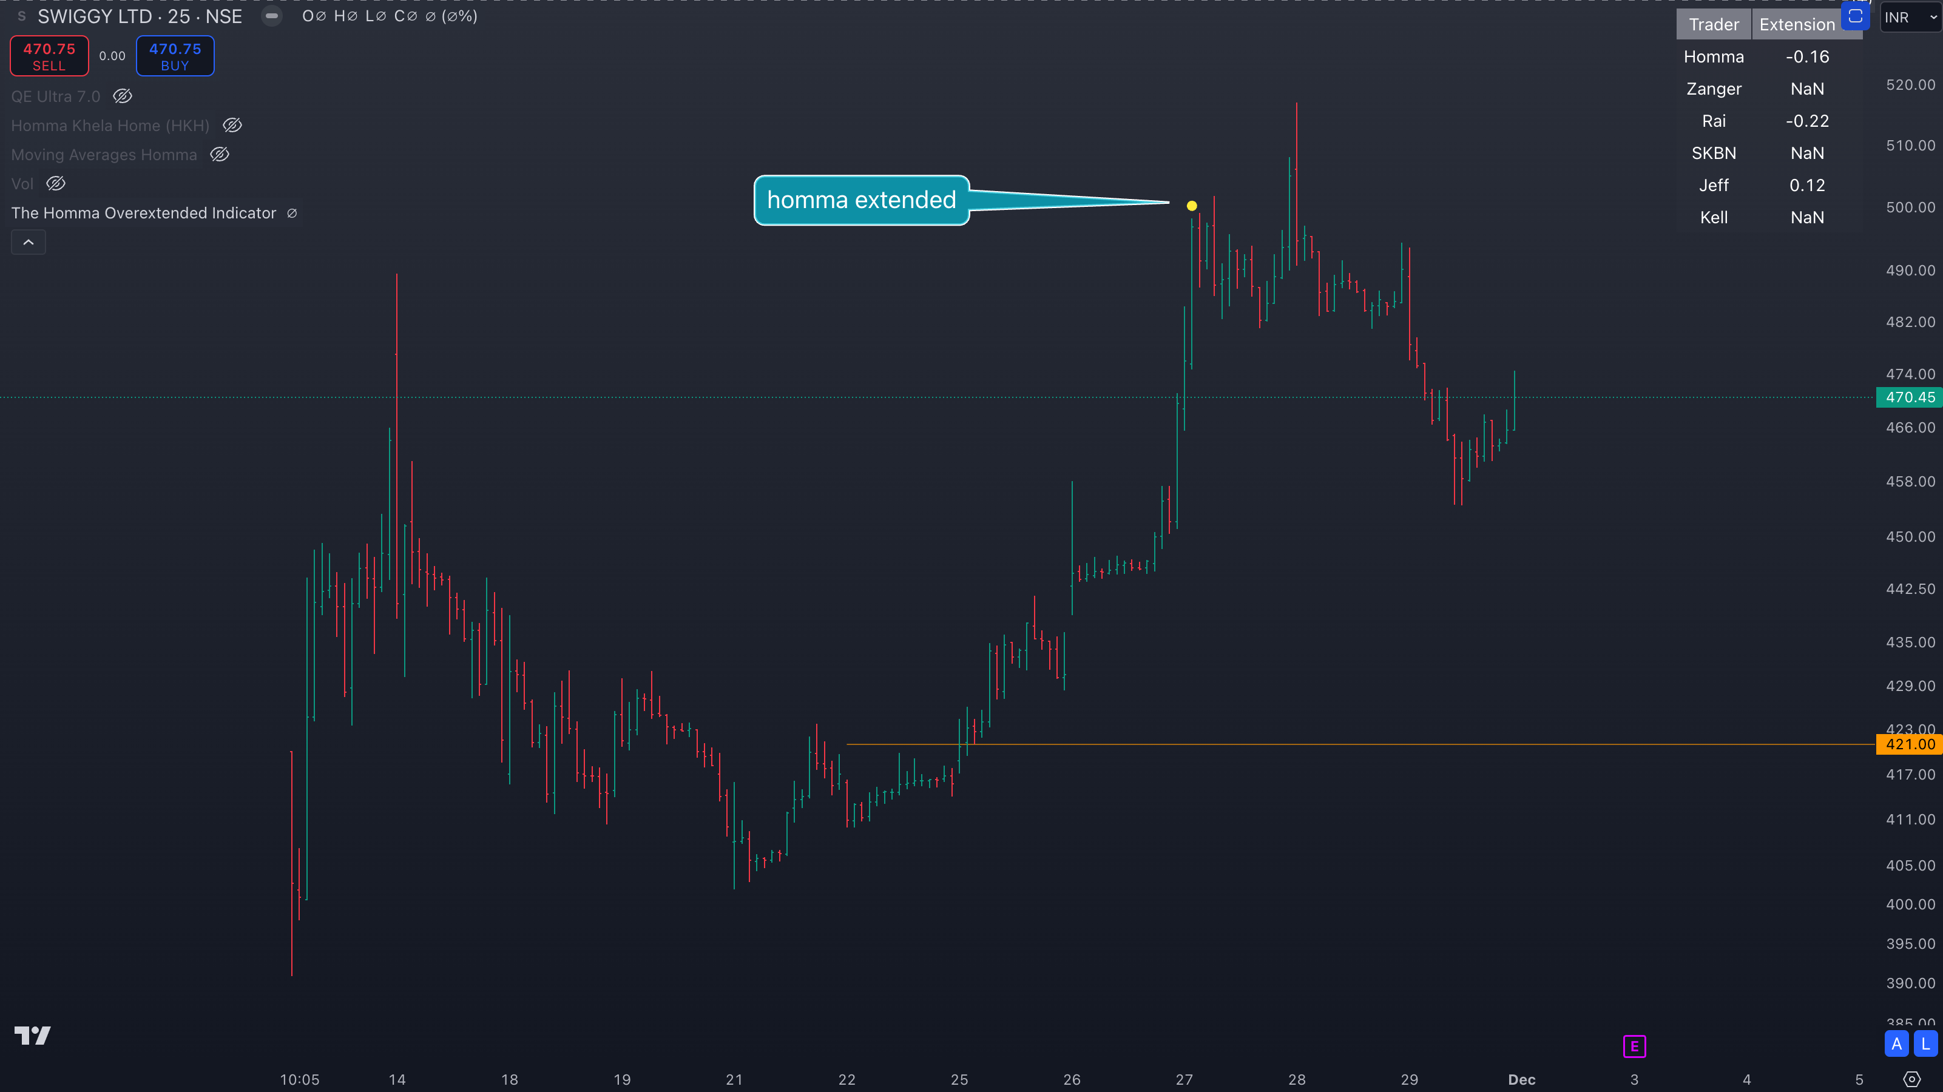
Task: Click the Rai row value -0.22
Action: tap(1807, 121)
